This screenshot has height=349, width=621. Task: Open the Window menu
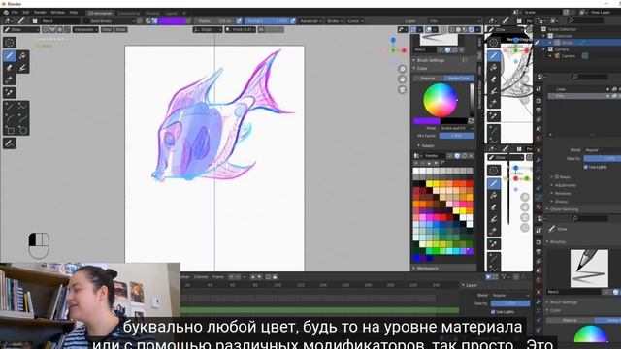tap(57, 13)
